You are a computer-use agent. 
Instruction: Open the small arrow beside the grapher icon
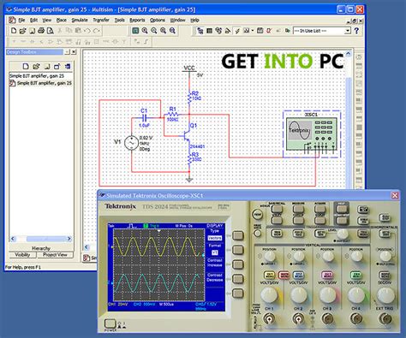[x=253, y=31]
